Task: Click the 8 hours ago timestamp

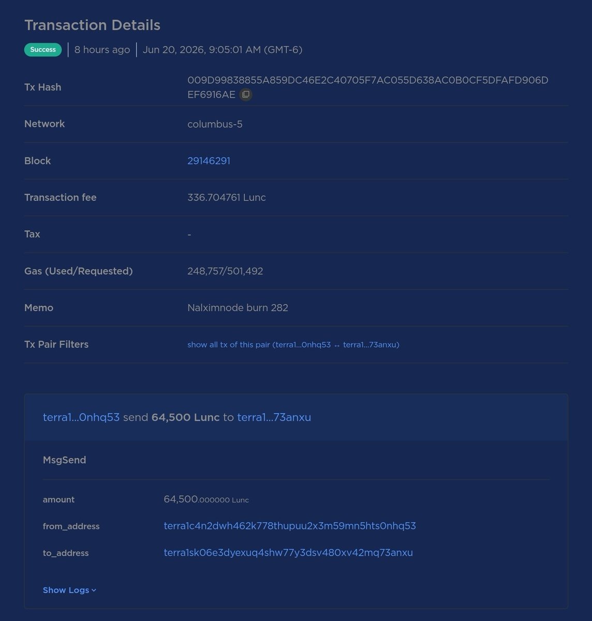Action: (x=102, y=50)
